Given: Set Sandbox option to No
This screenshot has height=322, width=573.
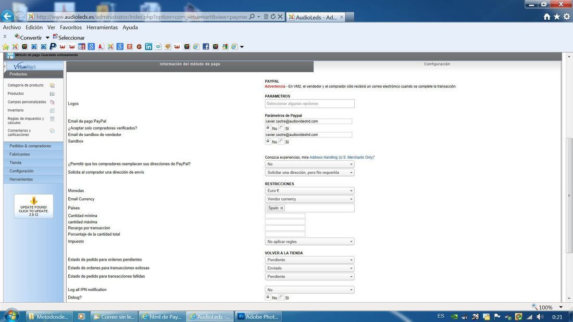Looking at the screenshot, I should tap(268, 141).
